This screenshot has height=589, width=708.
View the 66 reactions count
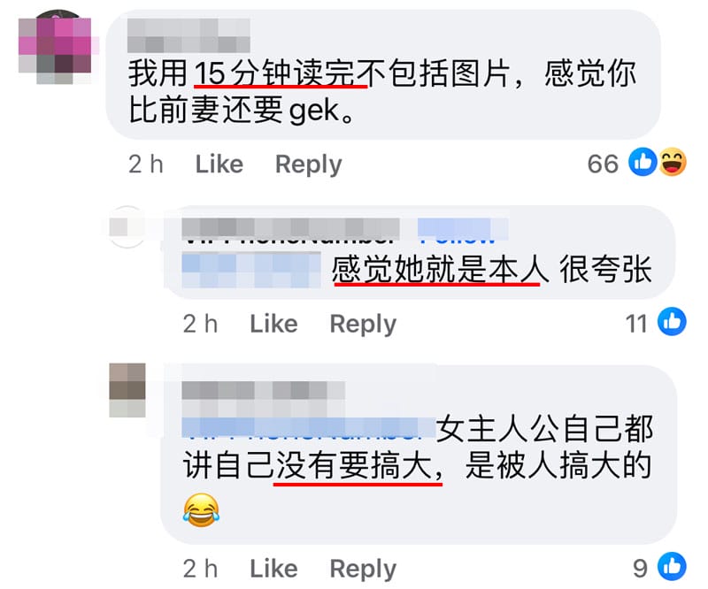click(603, 164)
